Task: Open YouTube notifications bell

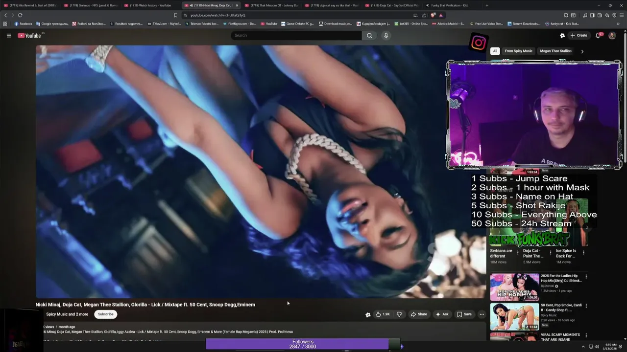Action: click(x=599, y=35)
